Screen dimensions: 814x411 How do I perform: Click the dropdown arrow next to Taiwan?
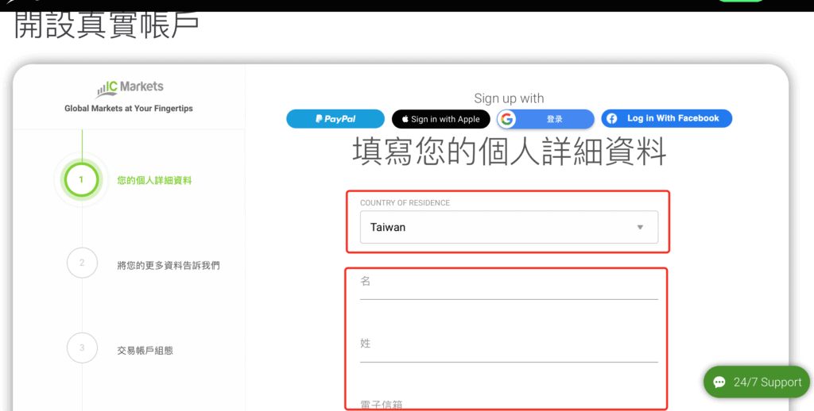[x=640, y=227]
